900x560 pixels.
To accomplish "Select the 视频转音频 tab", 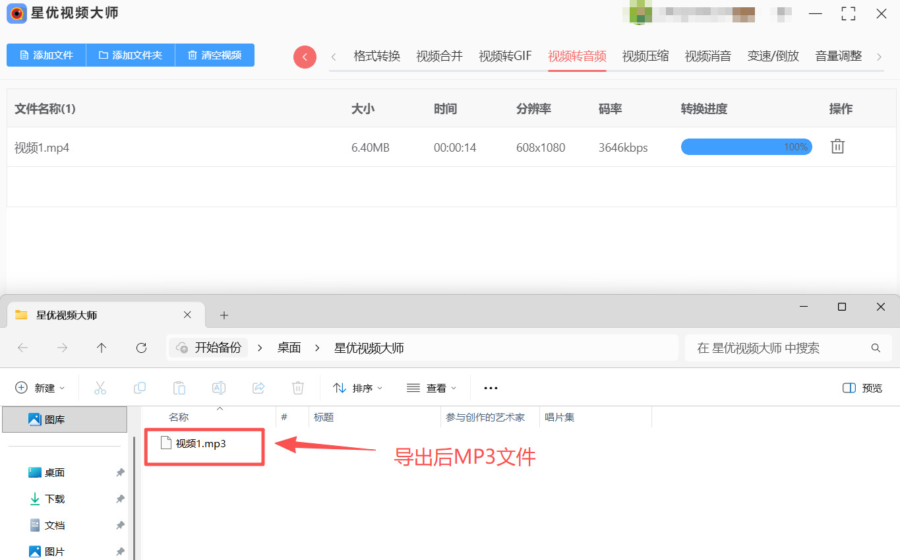I will click(x=577, y=56).
